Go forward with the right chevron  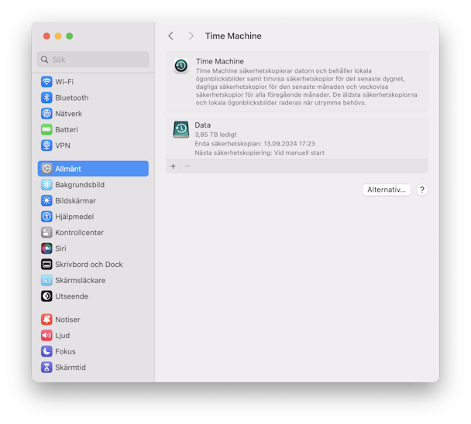191,36
